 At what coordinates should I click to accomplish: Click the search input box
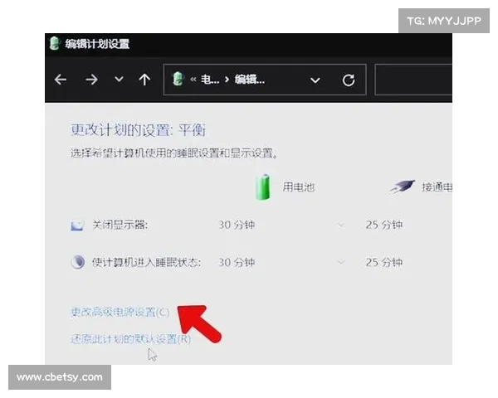(413, 80)
